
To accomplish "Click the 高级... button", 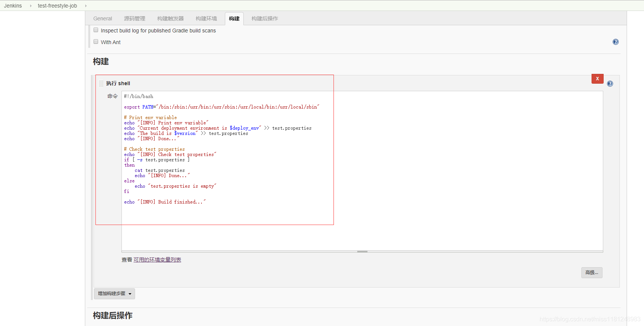I will pyautogui.click(x=592, y=272).
